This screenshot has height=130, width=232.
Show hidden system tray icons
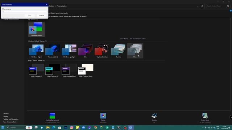click(x=203, y=127)
